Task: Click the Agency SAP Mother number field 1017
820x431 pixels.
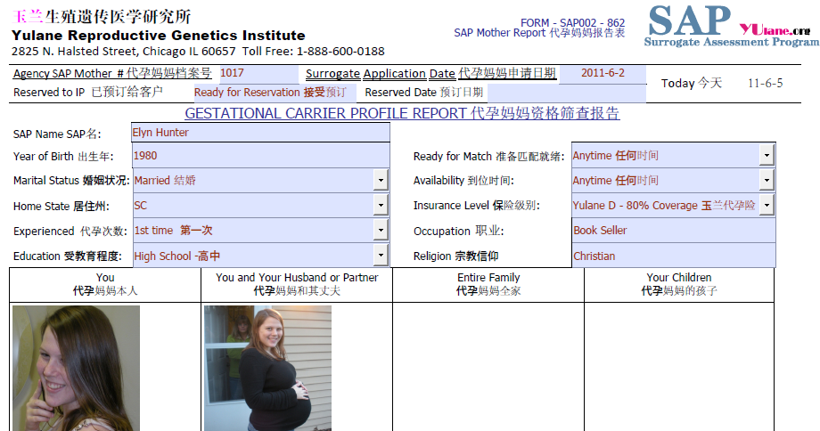Action: [x=258, y=73]
